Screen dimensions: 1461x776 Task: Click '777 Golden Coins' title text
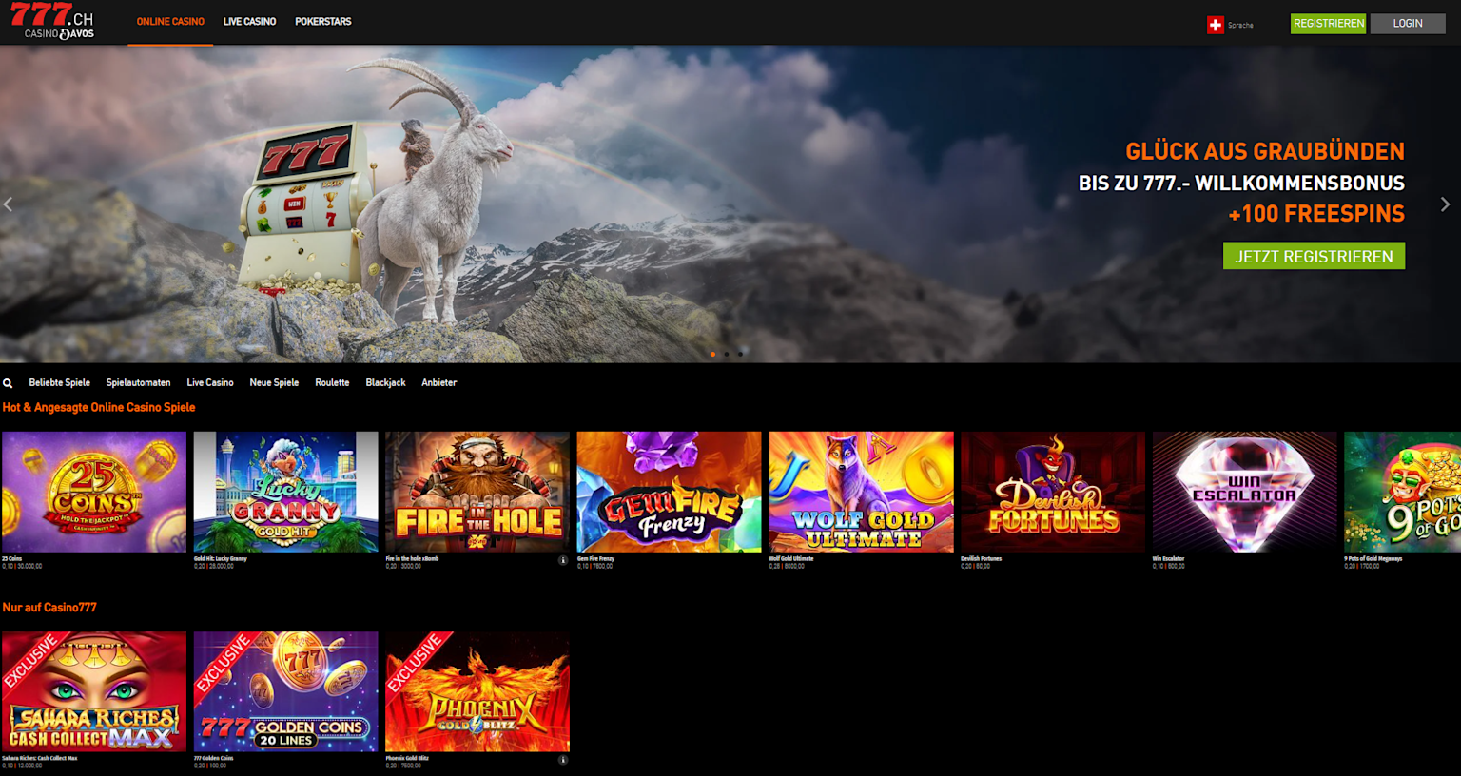click(x=214, y=759)
